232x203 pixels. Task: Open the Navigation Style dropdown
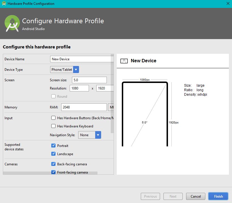[90, 135]
